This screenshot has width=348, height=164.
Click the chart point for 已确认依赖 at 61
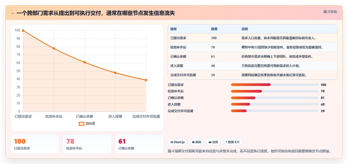(84, 62)
